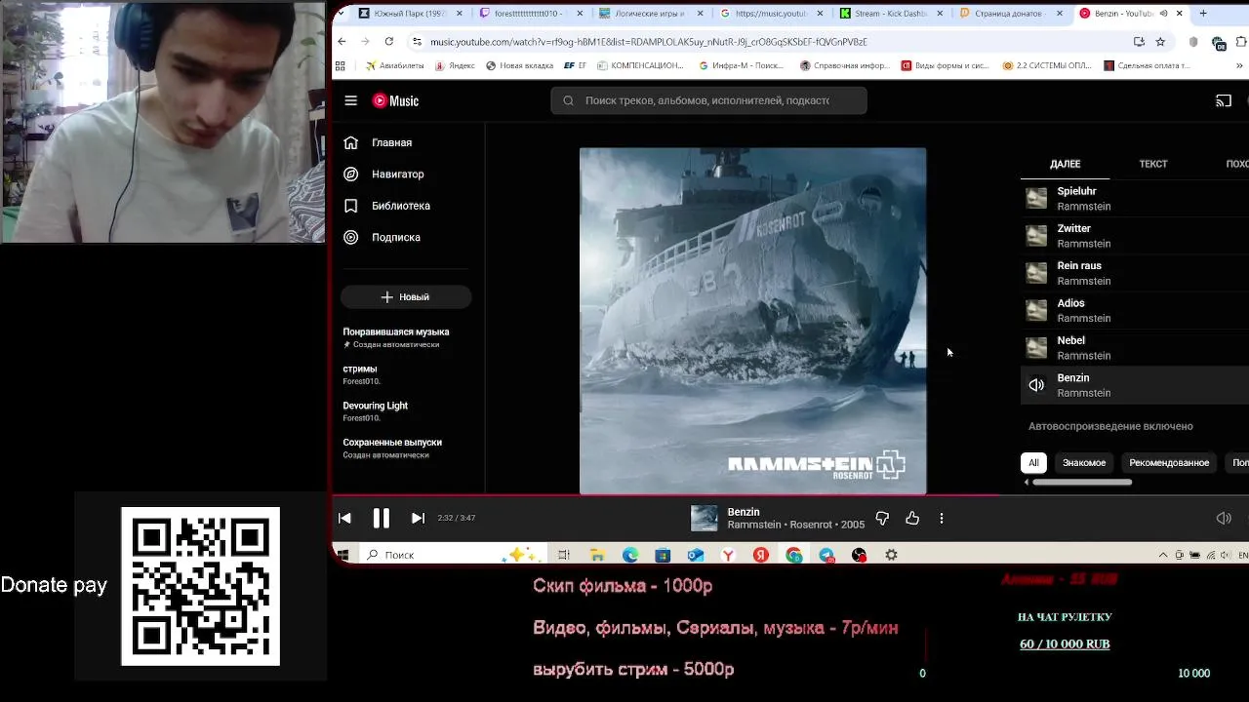This screenshot has width=1249, height=702.
Task: Click the player bar volume icon
Action: [x=1224, y=519]
